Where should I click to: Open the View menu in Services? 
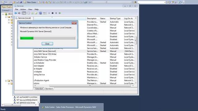coord(30,10)
